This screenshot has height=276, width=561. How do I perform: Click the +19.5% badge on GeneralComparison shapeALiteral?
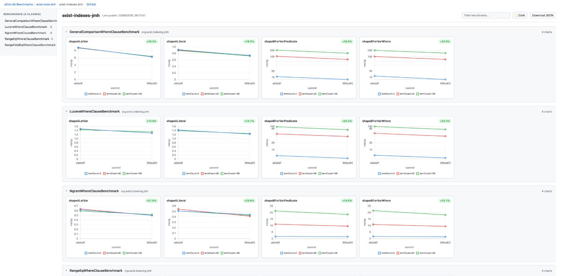click(x=249, y=41)
